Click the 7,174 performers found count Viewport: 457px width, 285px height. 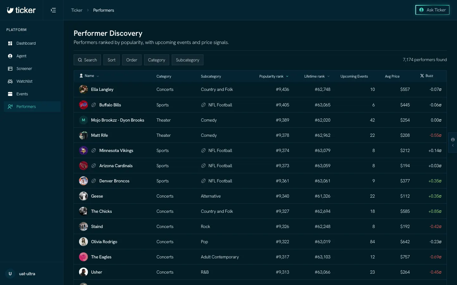(425, 60)
